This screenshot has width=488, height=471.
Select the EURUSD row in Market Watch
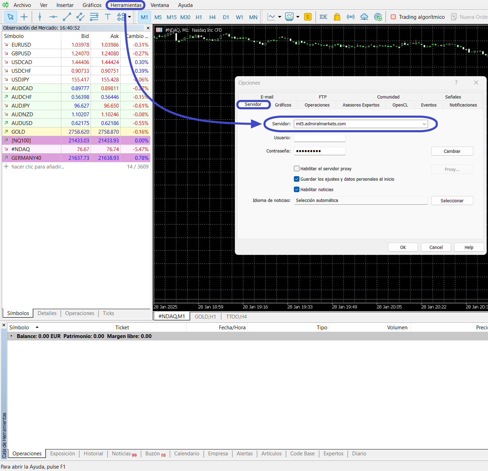76,45
